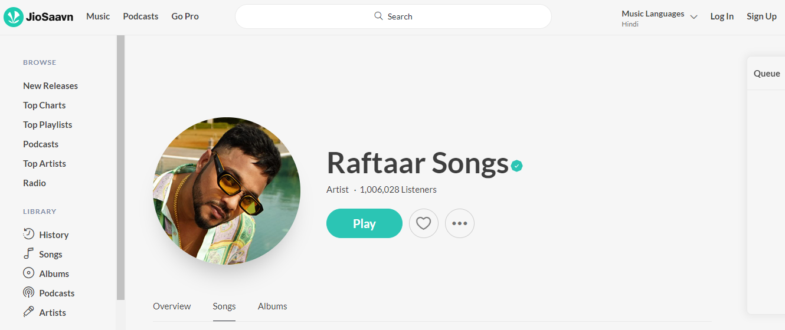Open History via its clock icon
The width and height of the screenshot is (785, 330).
tap(29, 234)
